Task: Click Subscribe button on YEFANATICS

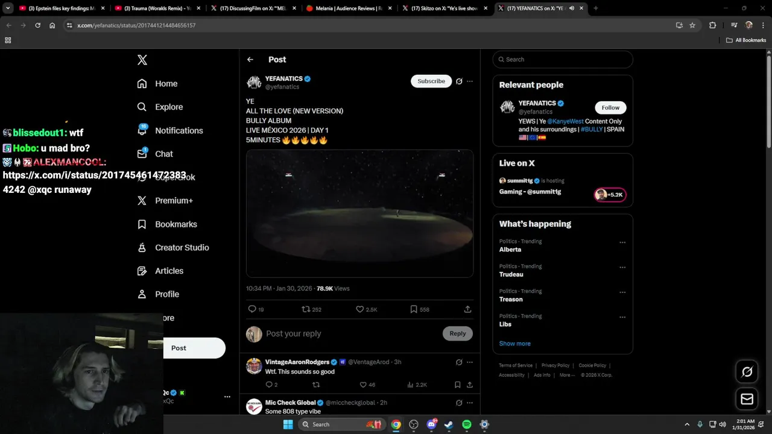Action: point(431,81)
